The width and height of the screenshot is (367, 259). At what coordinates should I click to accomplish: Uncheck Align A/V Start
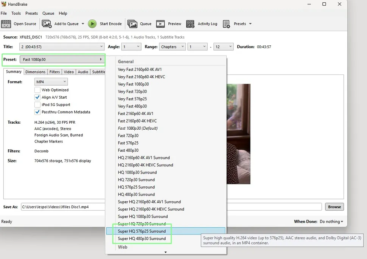(x=37, y=97)
